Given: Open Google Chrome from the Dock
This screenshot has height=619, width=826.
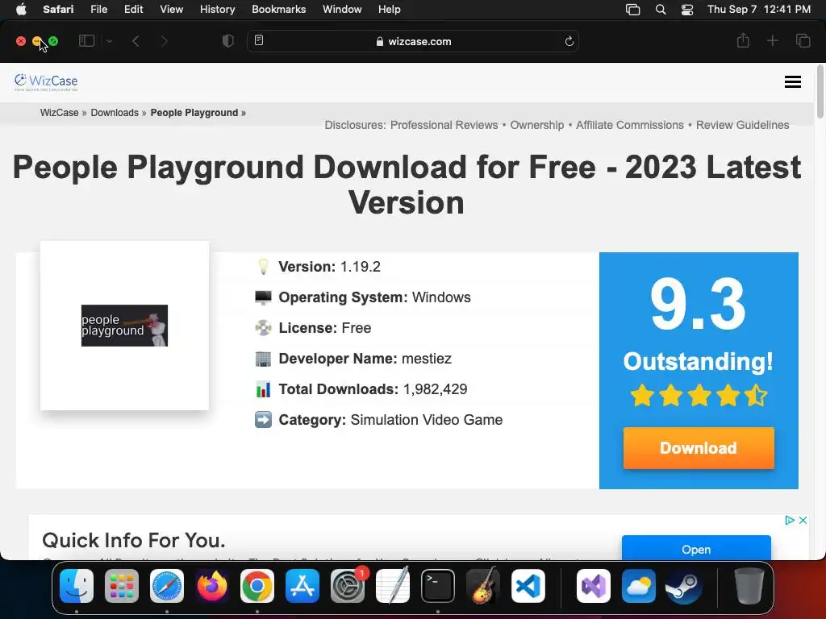Looking at the screenshot, I should (257, 586).
